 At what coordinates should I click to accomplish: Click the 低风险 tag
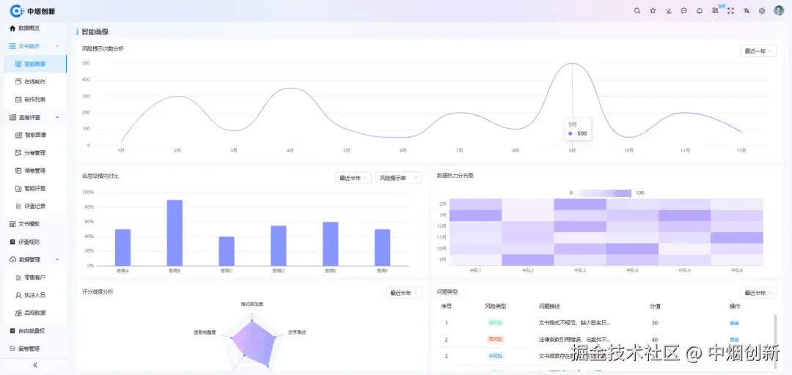pyautogui.click(x=496, y=323)
